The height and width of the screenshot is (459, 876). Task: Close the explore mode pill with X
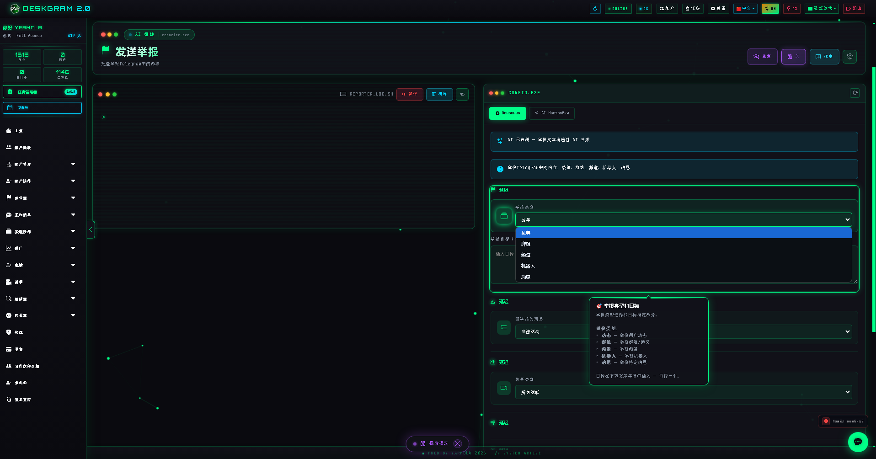pyautogui.click(x=458, y=443)
